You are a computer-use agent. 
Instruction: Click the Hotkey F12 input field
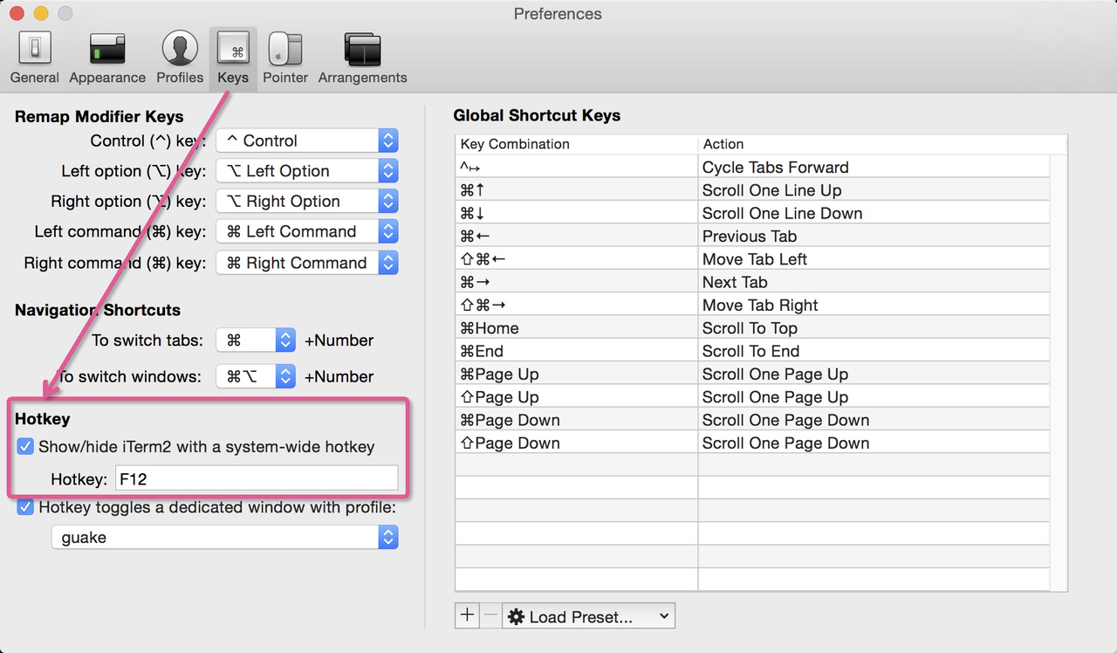pos(257,478)
